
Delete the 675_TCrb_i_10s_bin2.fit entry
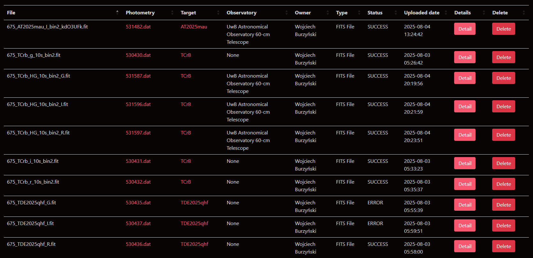pos(503,163)
